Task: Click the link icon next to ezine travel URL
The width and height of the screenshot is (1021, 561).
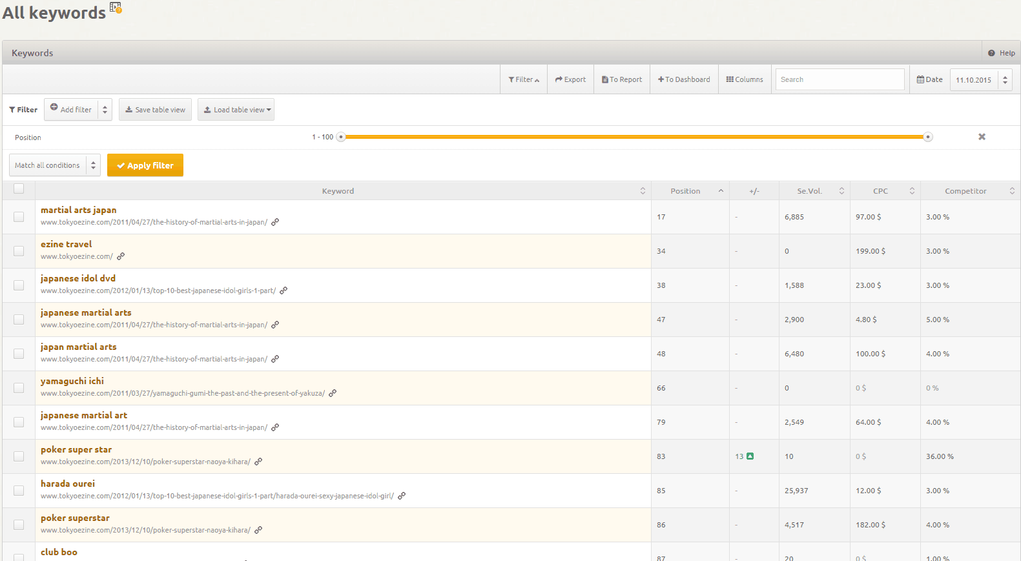Action: click(121, 256)
